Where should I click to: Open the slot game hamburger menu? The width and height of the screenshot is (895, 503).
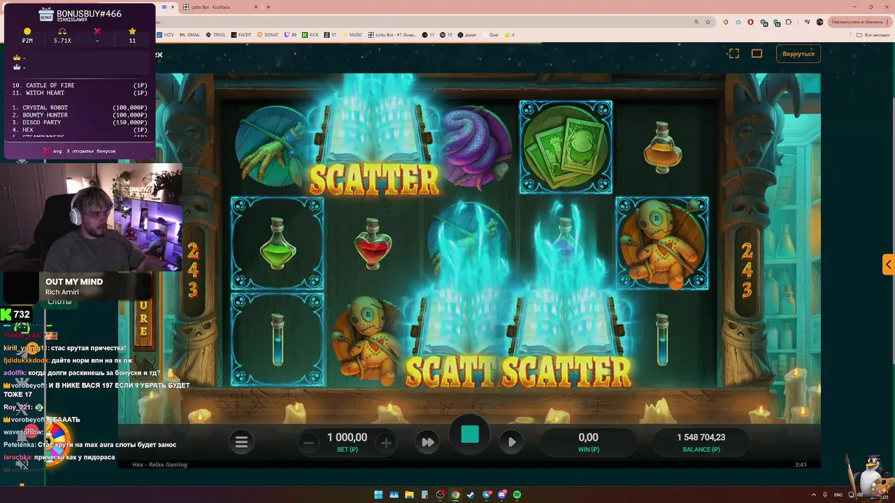click(x=241, y=442)
